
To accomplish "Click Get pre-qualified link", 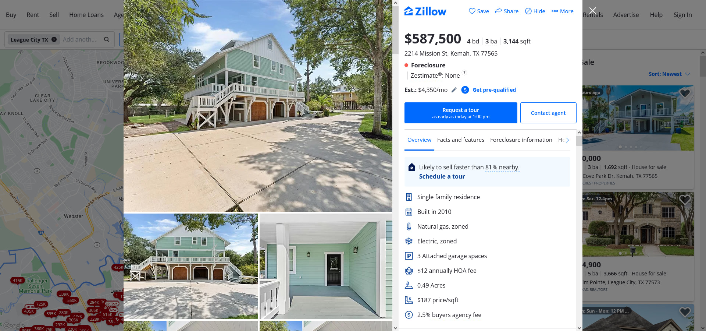I will point(494,90).
